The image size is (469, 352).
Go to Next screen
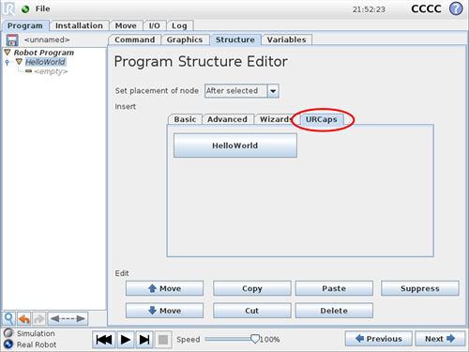[440, 339]
